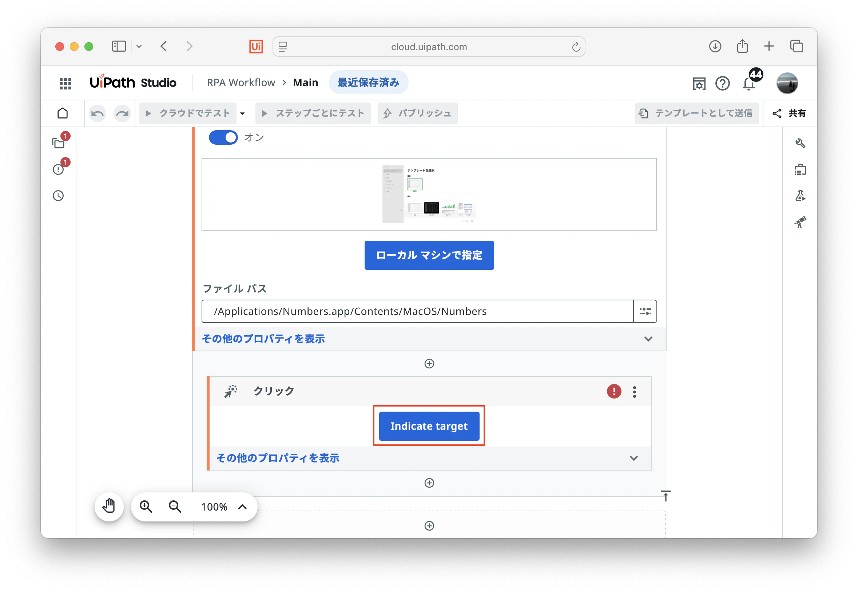Image resolution: width=858 pixels, height=592 pixels.
Task: Click the UiPath Studio logo
Action: tap(133, 82)
